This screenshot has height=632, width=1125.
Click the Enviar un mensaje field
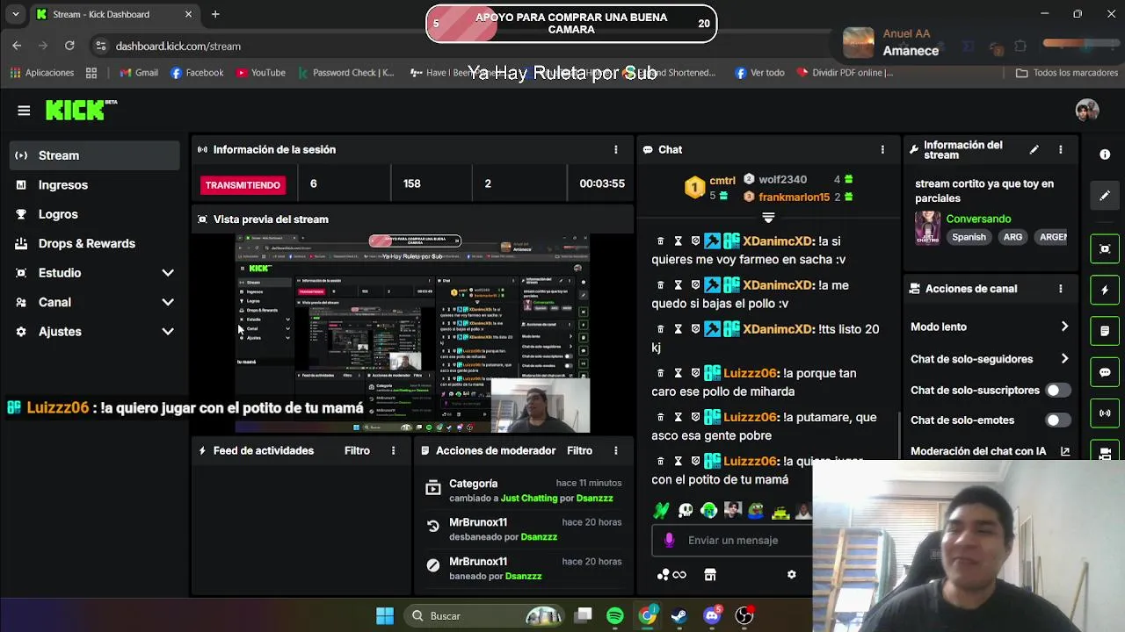733,541
